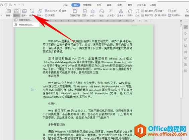Screen dimensions: 189x140
Task: Open the 页面布局 (Page Layout) tab
Action: click(87, 5)
